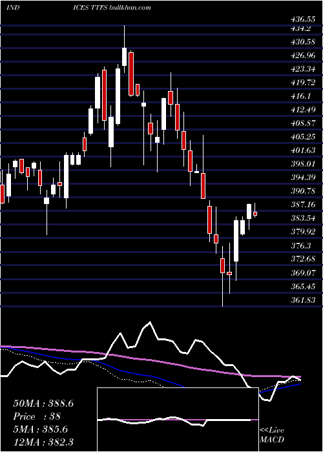Click the <<Live MACD label
The width and height of the screenshot is (323, 452).
[272, 435]
